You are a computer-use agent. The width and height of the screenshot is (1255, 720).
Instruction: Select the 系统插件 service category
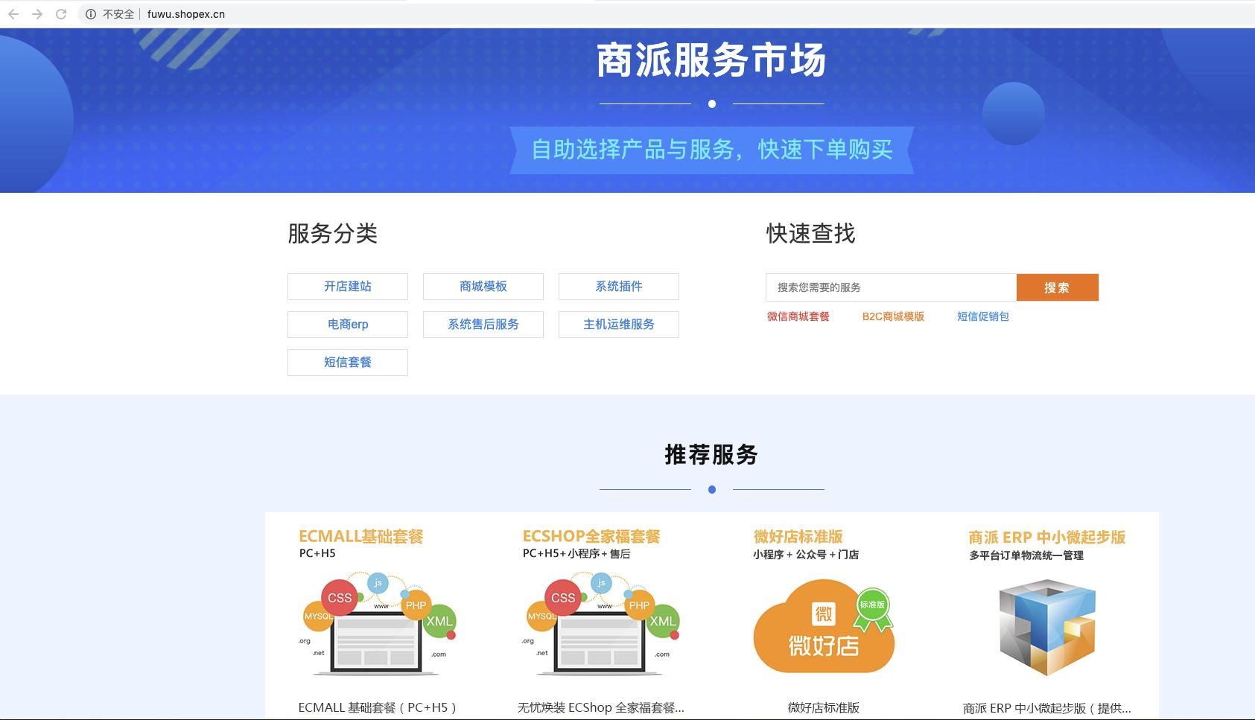619,287
